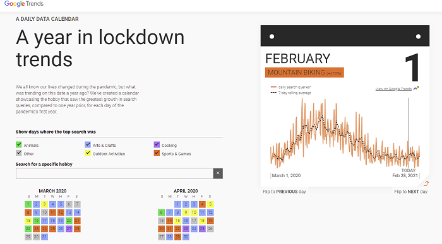
Task: Choose March 16 in the March 2020 calendar
Action: point(36,221)
